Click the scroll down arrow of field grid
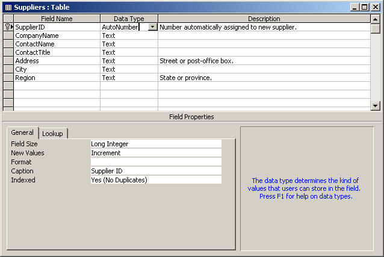The width and height of the screenshot is (384, 257). coord(375,106)
